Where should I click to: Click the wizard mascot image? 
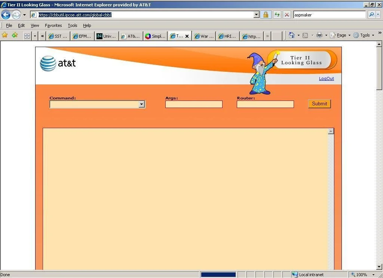261,73
